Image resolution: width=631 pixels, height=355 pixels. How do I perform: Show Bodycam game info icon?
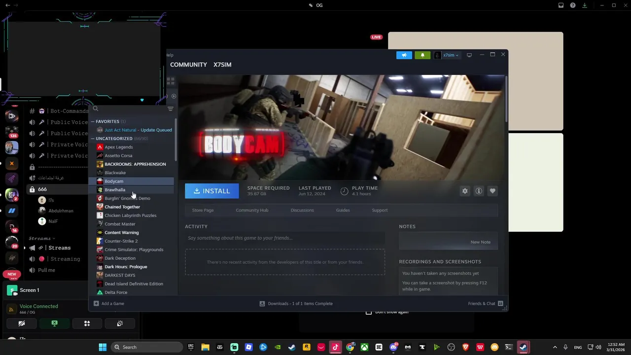point(479,191)
